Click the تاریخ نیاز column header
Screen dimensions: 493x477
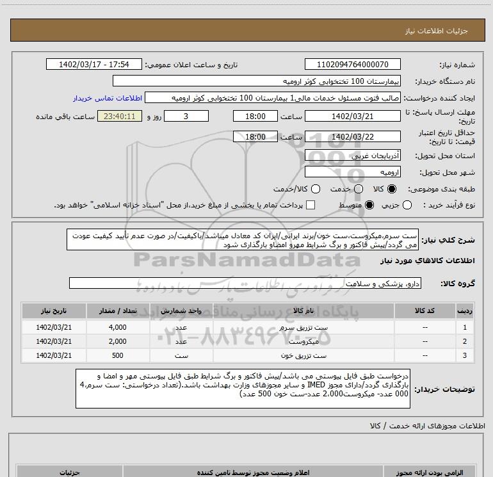tap(54, 311)
